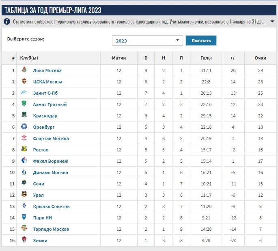Open the Факел Воронеж club link
The image size is (278, 251).
tap(51, 161)
